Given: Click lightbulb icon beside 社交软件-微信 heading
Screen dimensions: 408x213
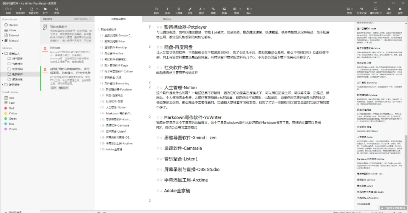Looking at the screenshot, I should (150, 67).
